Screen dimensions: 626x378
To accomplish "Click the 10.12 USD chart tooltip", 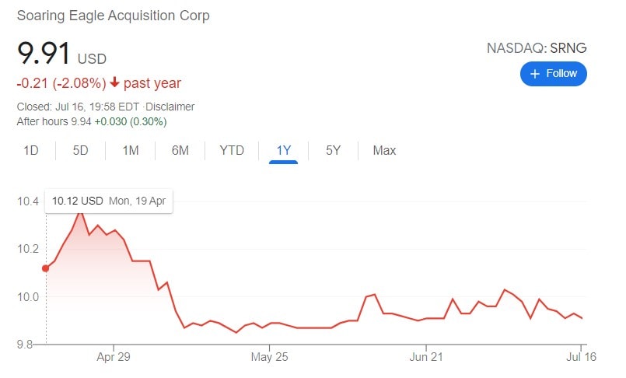I will point(109,201).
